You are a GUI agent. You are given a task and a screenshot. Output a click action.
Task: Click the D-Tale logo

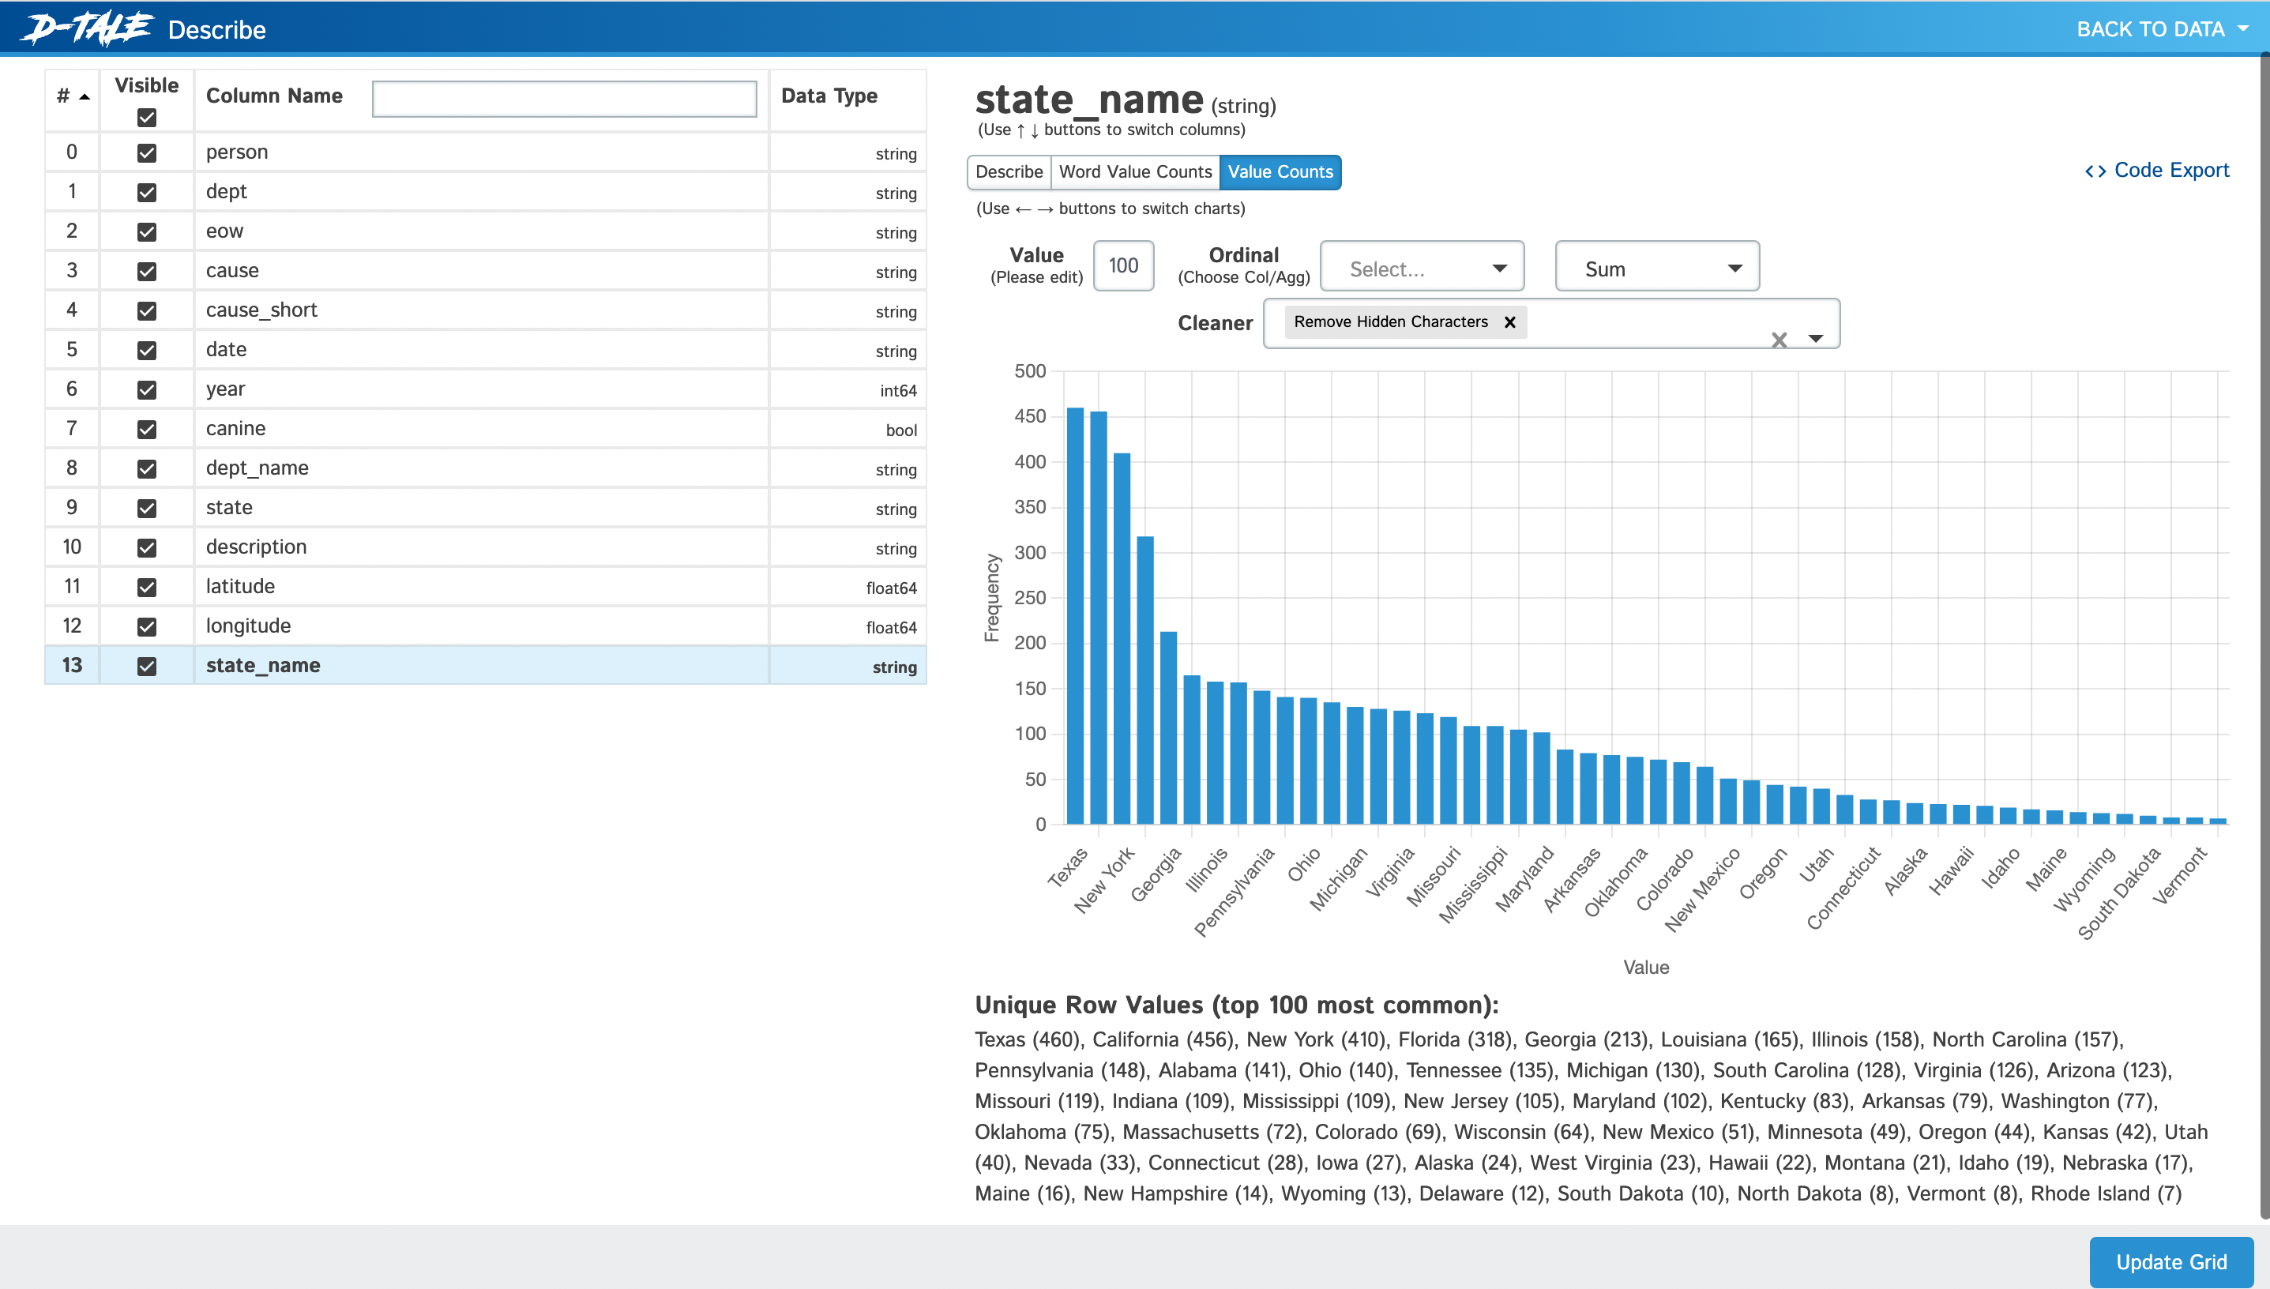click(x=87, y=28)
